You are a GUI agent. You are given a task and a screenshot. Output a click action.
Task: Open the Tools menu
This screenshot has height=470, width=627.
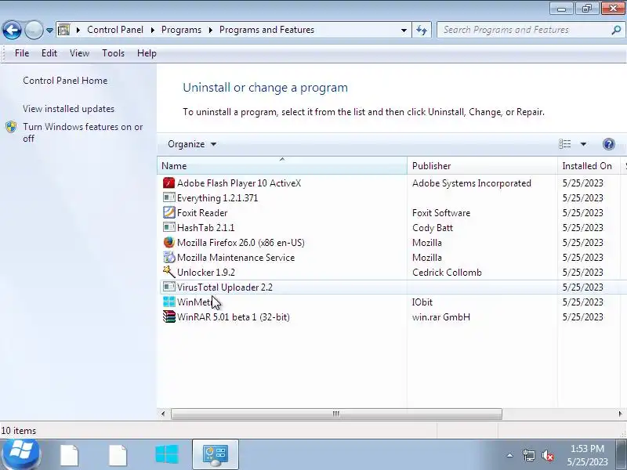coord(113,53)
